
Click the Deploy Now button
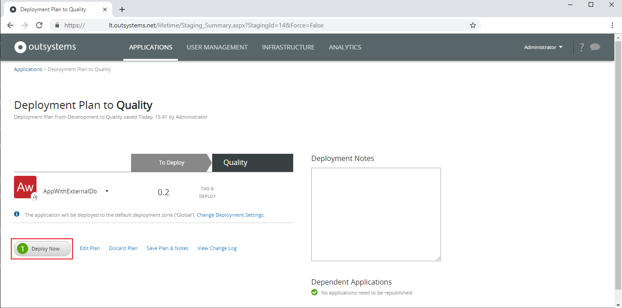click(42, 248)
